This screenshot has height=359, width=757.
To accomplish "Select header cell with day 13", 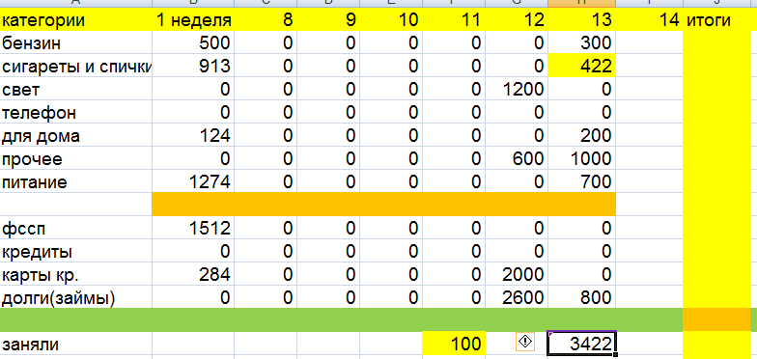I will coord(581,19).
